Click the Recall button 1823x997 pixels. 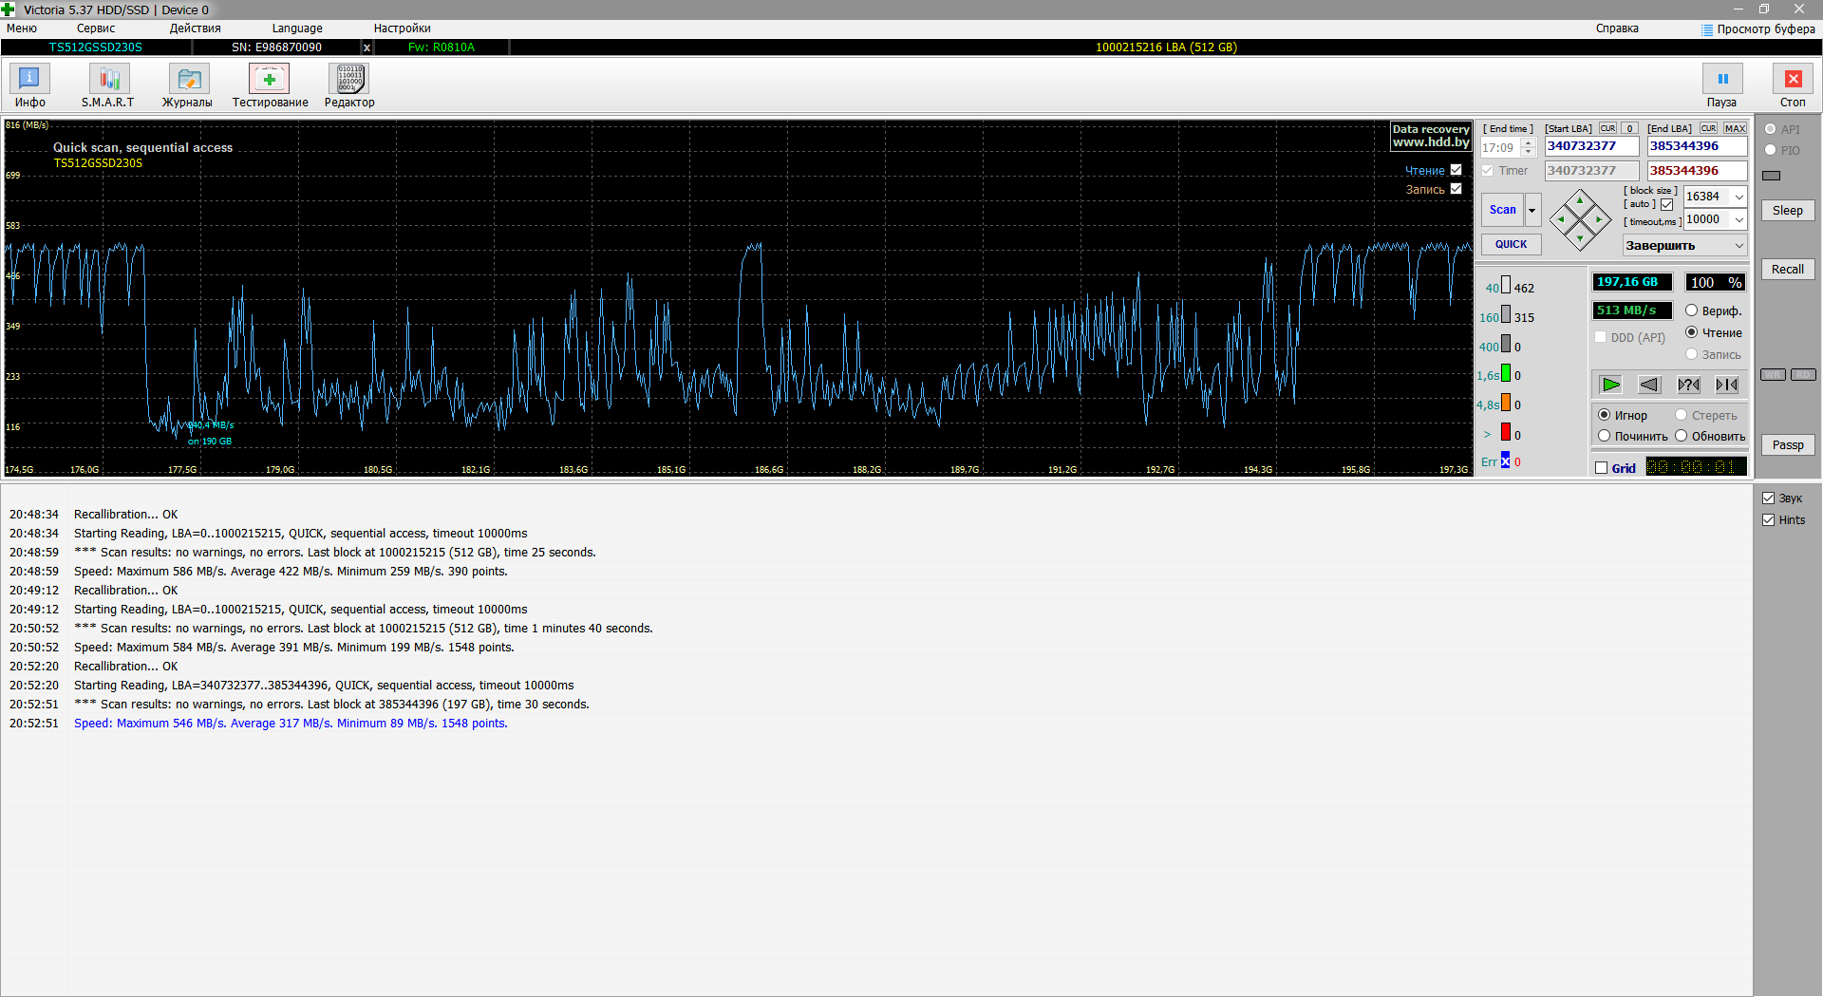1788,270
